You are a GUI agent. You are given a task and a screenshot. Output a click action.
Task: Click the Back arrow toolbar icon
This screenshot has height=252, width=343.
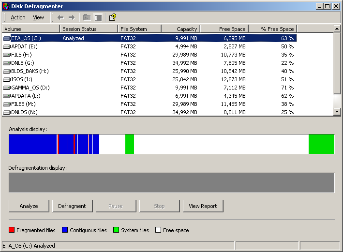tap(60, 17)
